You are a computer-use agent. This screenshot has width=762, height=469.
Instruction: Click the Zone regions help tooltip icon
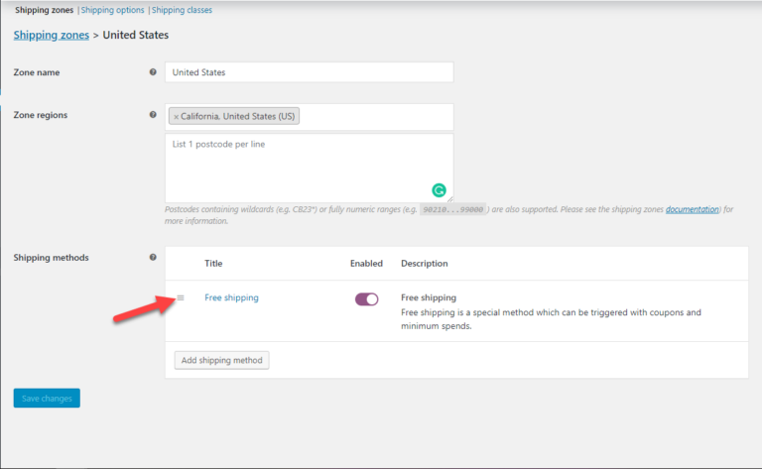(x=153, y=115)
